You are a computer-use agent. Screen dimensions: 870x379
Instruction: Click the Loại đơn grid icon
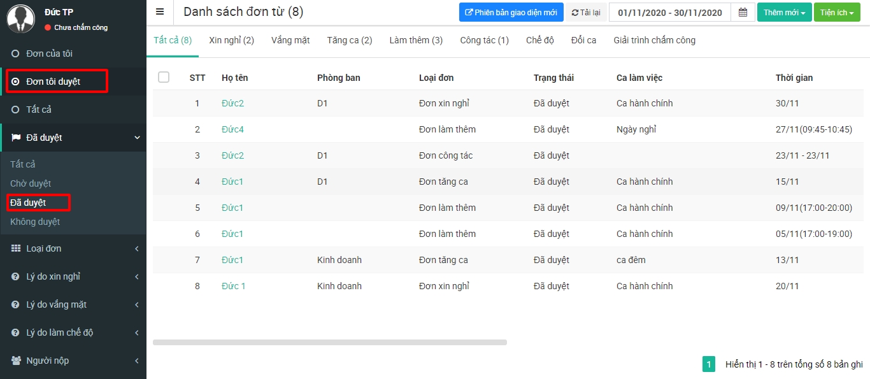pos(16,248)
